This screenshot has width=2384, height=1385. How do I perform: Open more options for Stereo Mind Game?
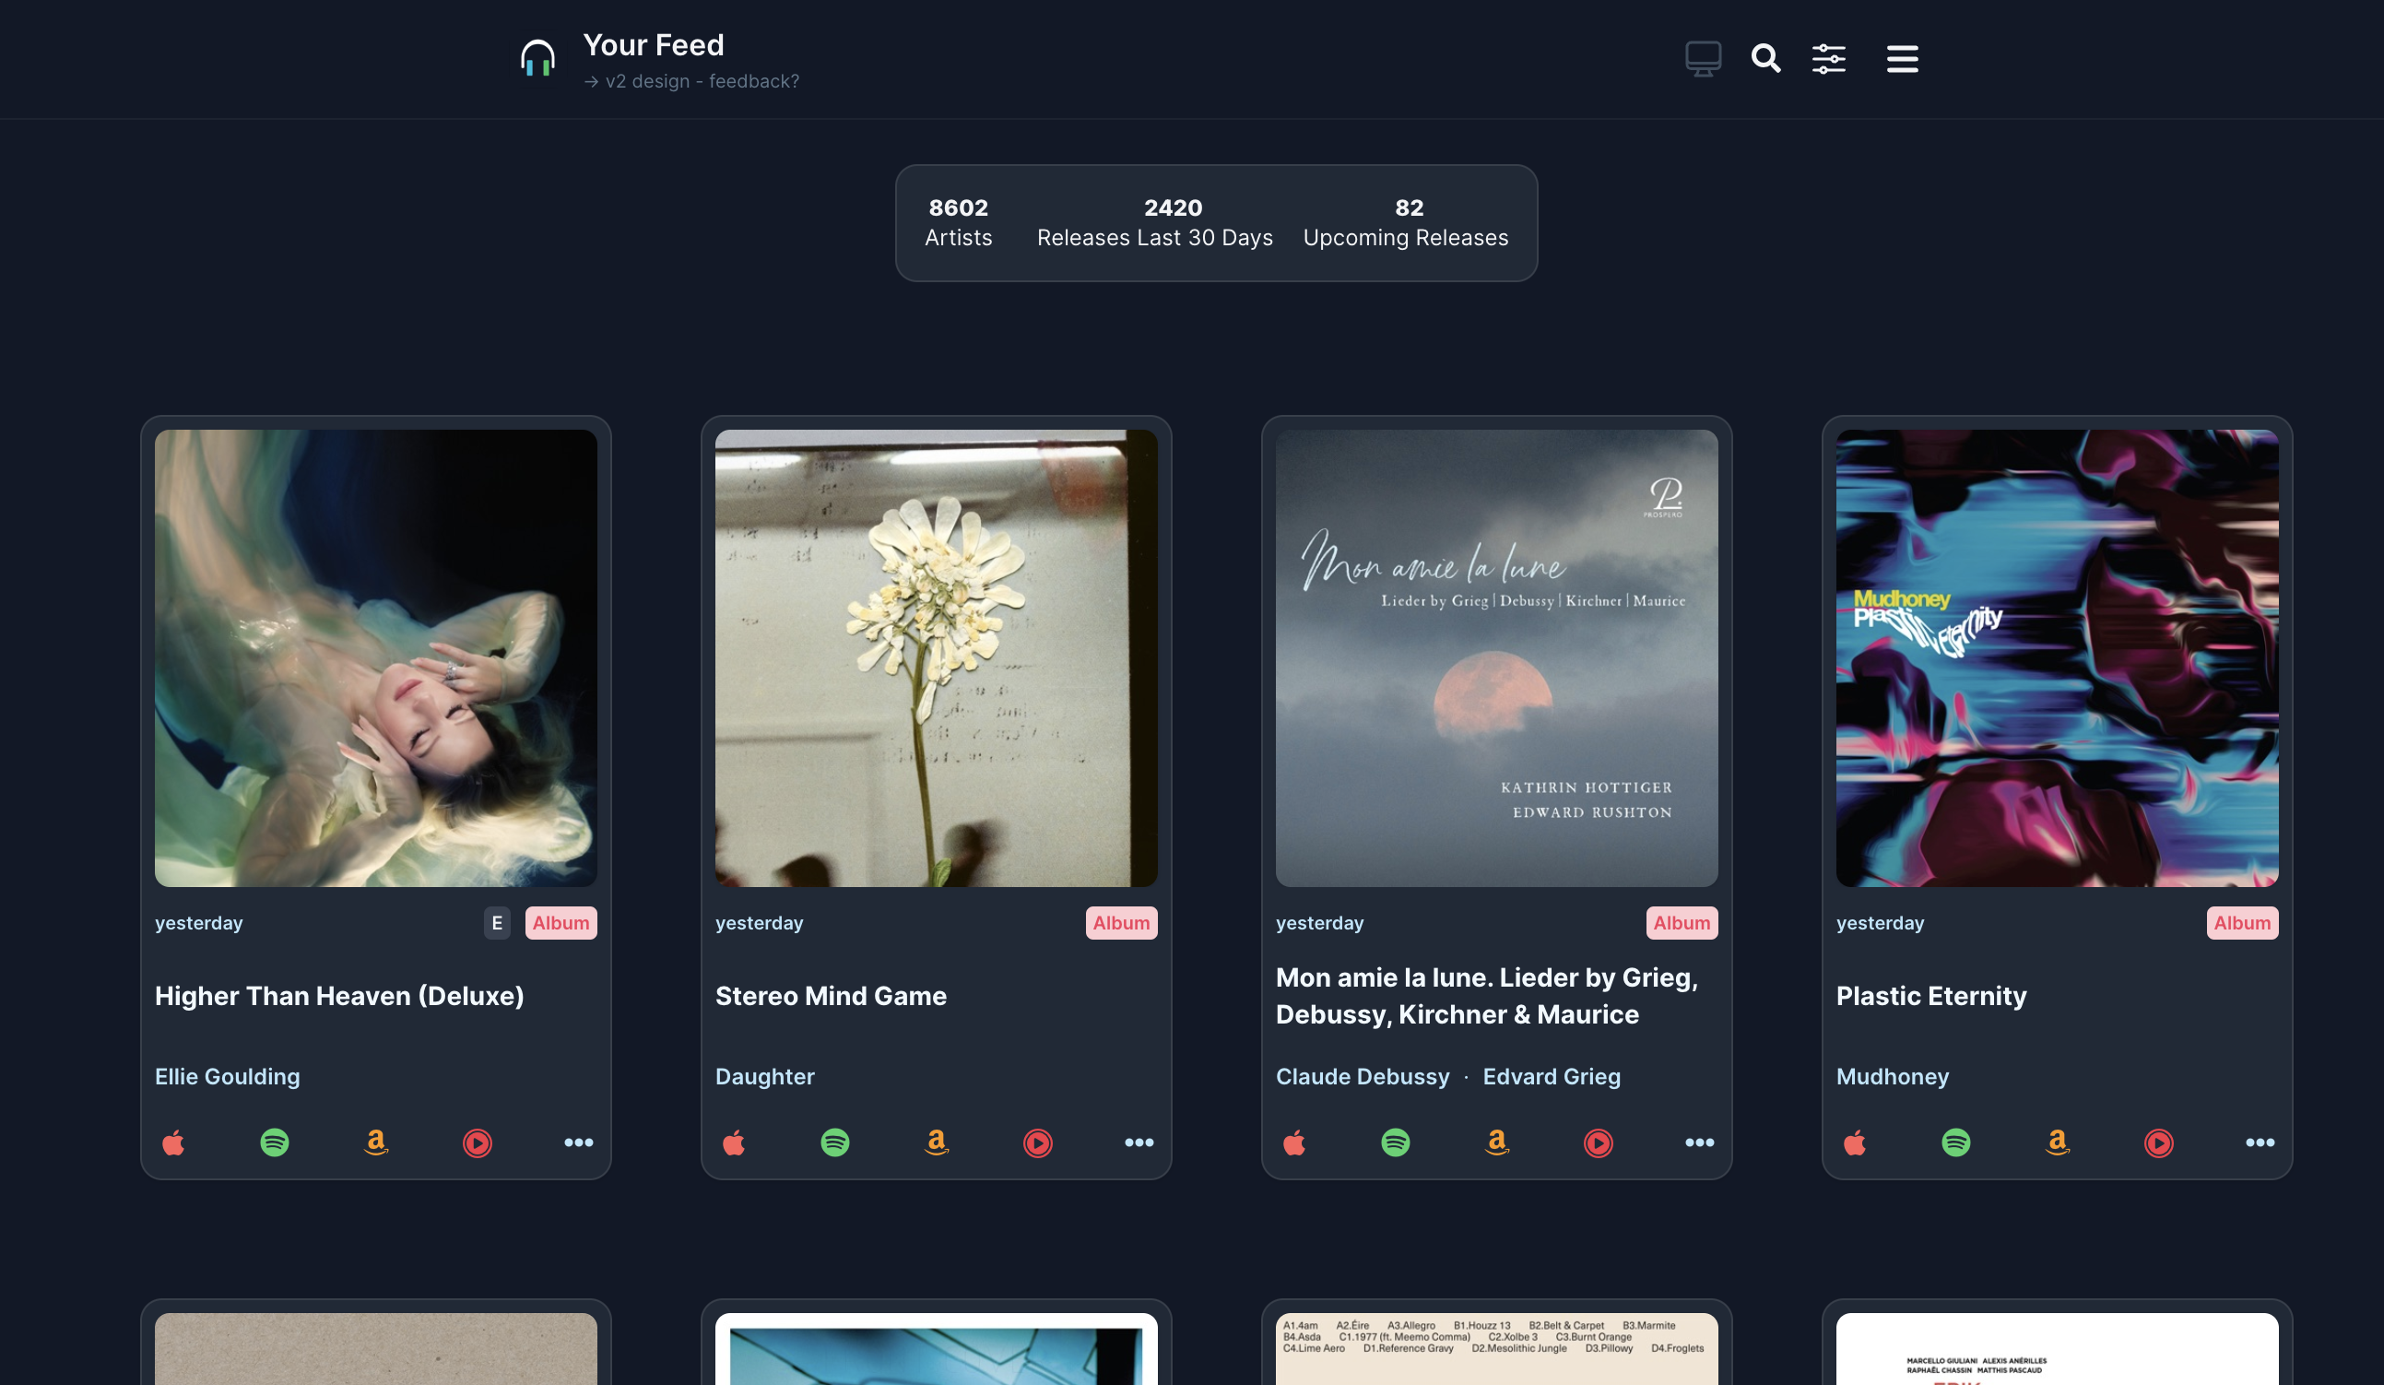pyautogui.click(x=1139, y=1142)
